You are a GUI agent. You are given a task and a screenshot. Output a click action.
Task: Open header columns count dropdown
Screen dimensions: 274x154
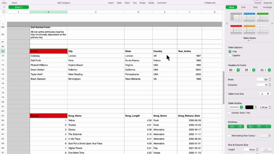click(x=234, y=70)
